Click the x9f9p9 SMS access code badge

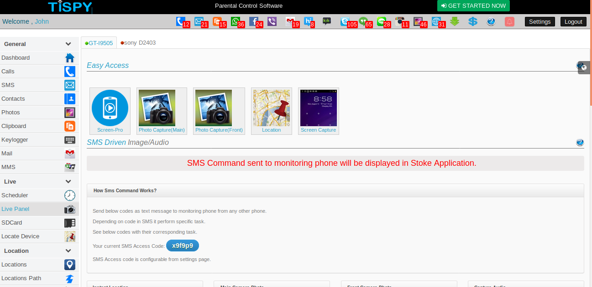183,246
